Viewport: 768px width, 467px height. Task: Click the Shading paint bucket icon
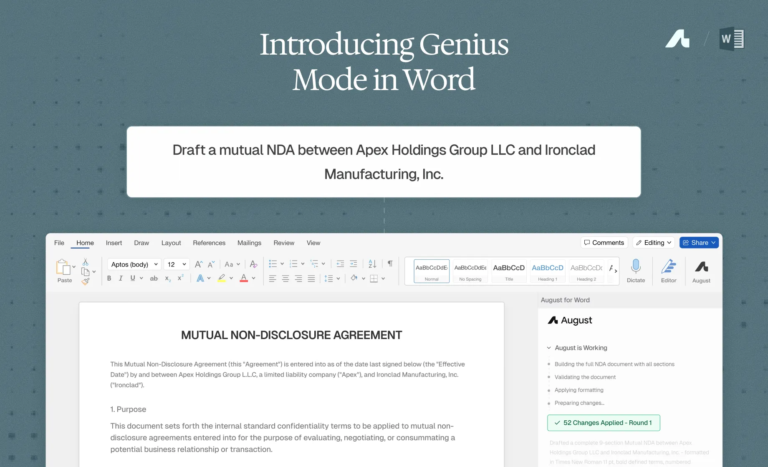click(x=354, y=278)
